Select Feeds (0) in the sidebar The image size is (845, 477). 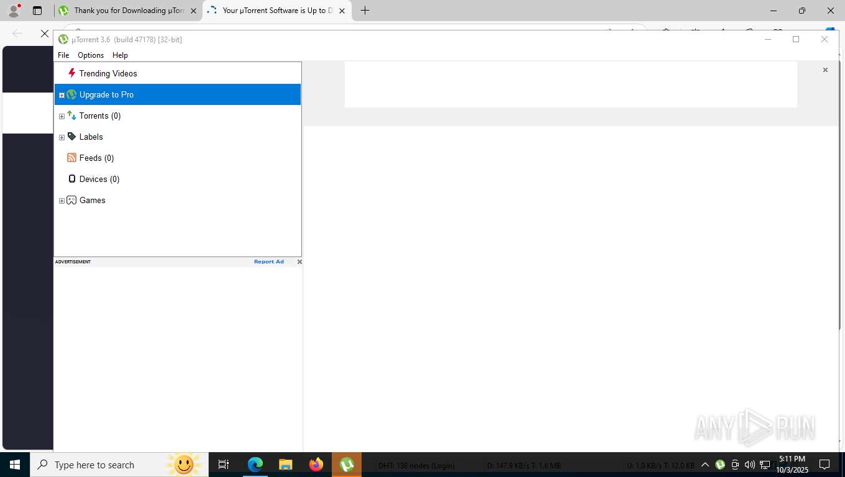tap(96, 158)
